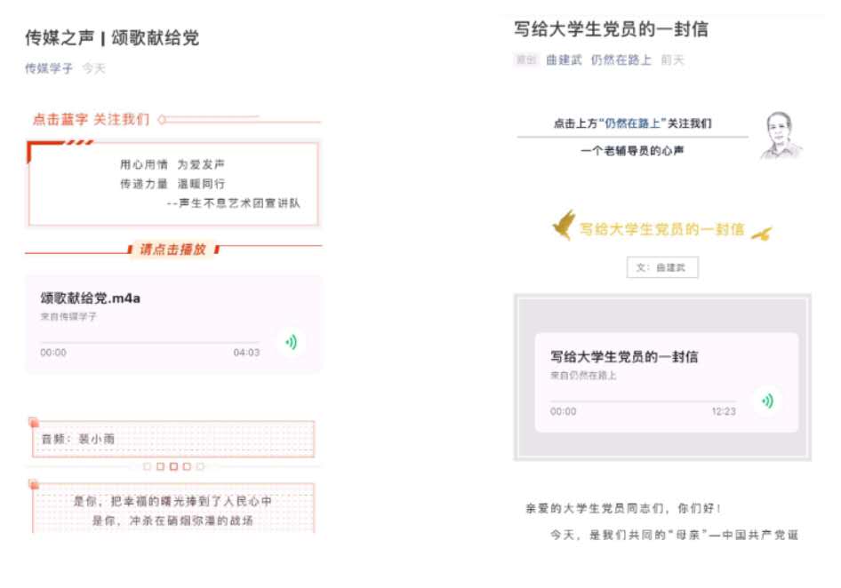Click the small golden bird icon on right

pyautogui.click(x=761, y=234)
